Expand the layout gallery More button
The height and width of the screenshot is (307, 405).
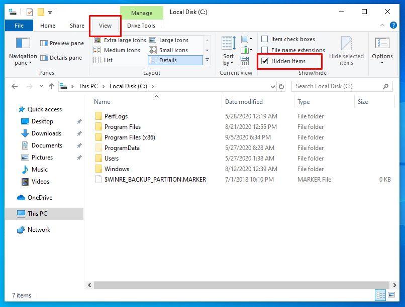[x=207, y=60]
